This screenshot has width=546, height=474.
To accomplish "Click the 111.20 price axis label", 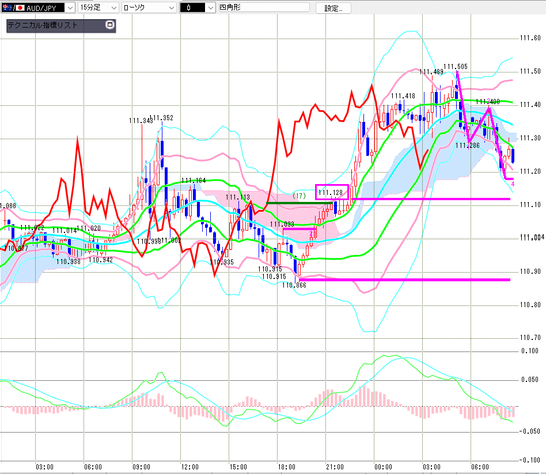I will pyautogui.click(x=530, y=171).
